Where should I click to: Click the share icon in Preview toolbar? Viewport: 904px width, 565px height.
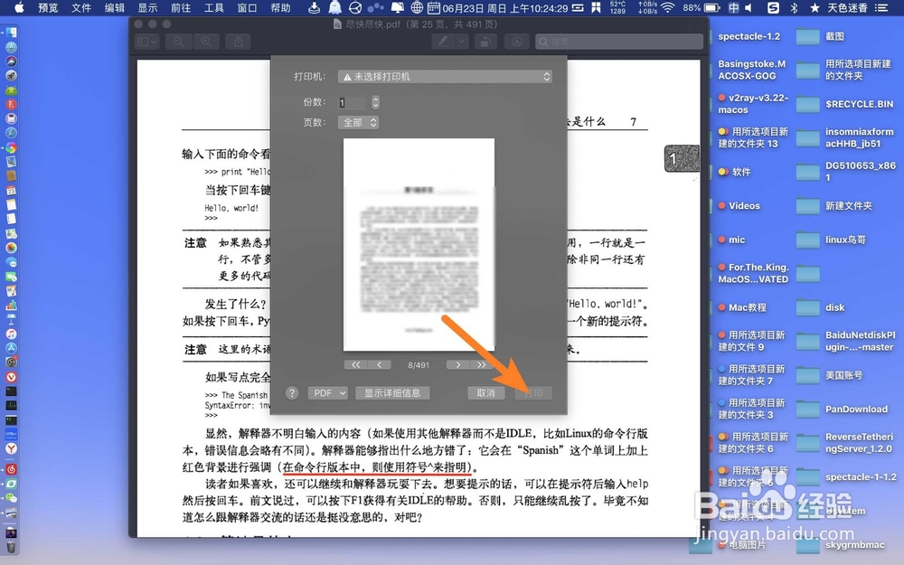pos(238,42)
